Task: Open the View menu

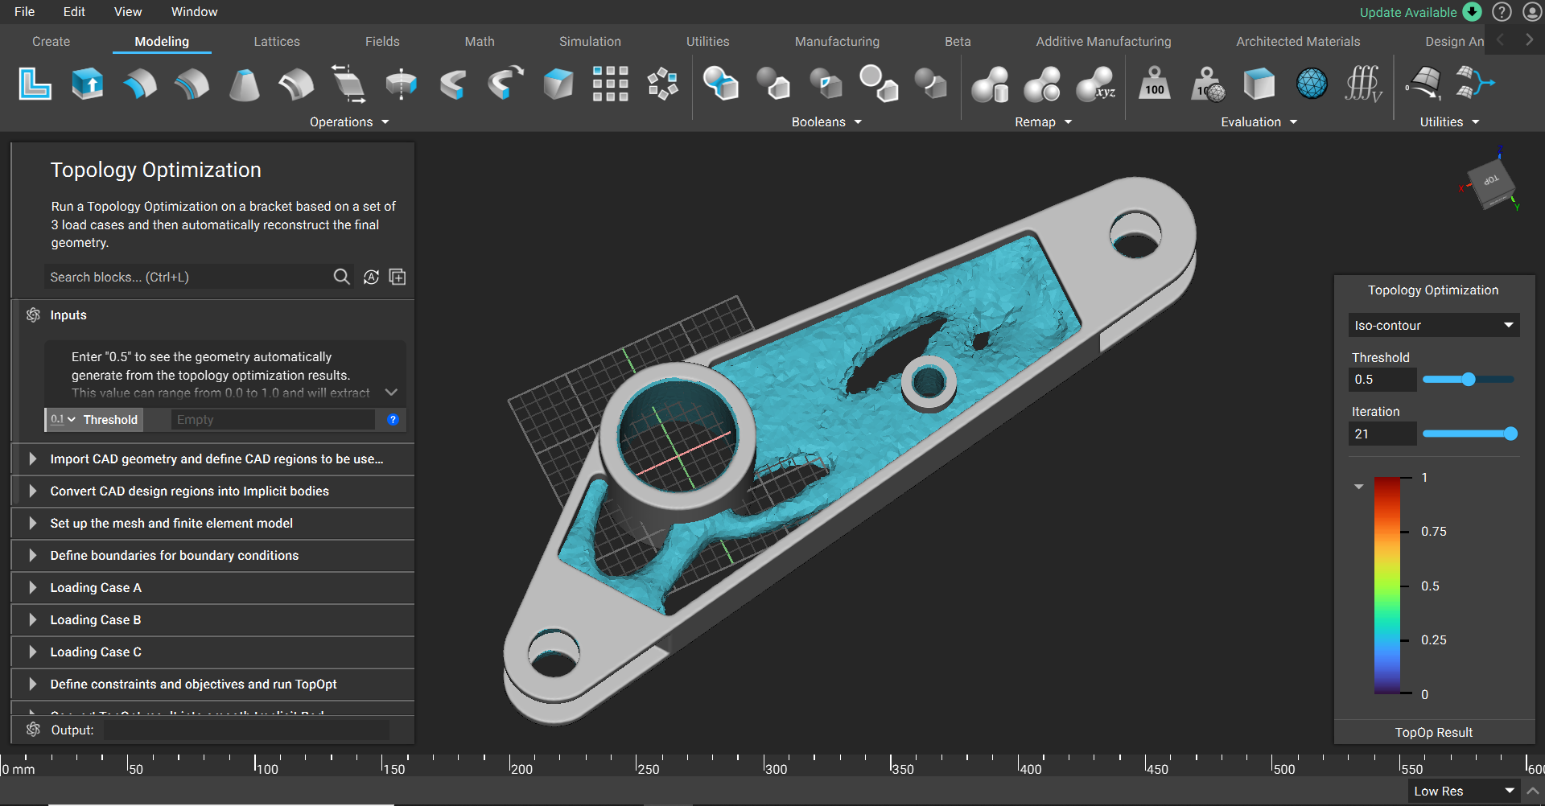Action: click(127, 12)
